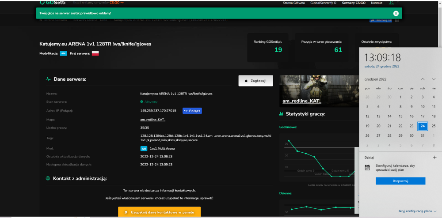Click the Godzinowe hourly chart label
The width and height of the screenshot is (442, 218).
[288, 127]
